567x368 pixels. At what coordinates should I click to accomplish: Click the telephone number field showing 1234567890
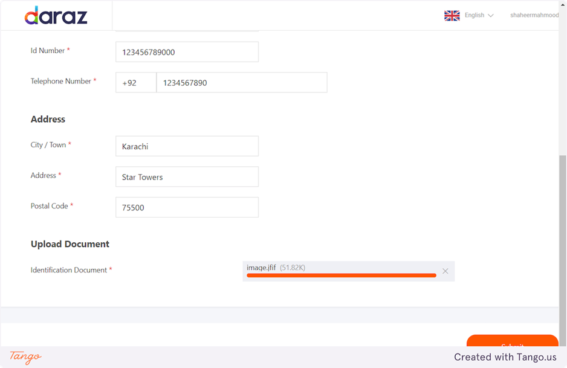(241, 83)
